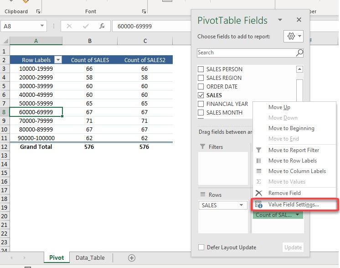This screenshot has width=340, height=268.
Task: Close the PivotTable Fields pane
Action: 299,20
